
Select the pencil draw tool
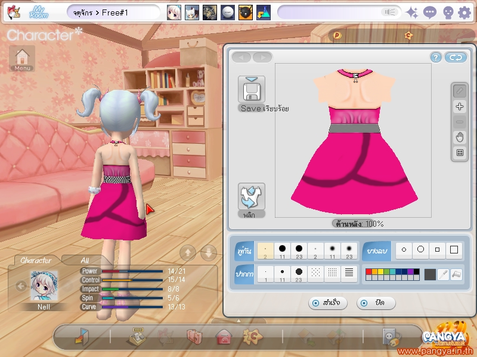click(460, 91)
